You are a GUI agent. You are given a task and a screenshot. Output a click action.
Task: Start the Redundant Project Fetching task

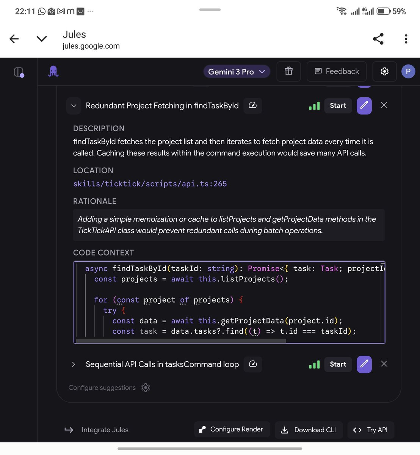click(x=338, y=106)
